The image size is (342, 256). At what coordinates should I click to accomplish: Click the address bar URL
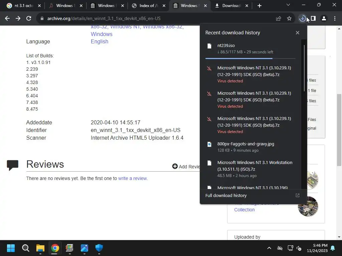[104, 19]
